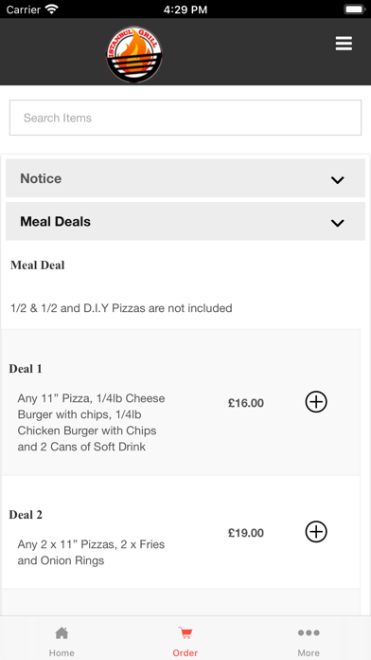Toggle the Meal Deals header row
Screen dimensions: 371x660
coord(185,221)
